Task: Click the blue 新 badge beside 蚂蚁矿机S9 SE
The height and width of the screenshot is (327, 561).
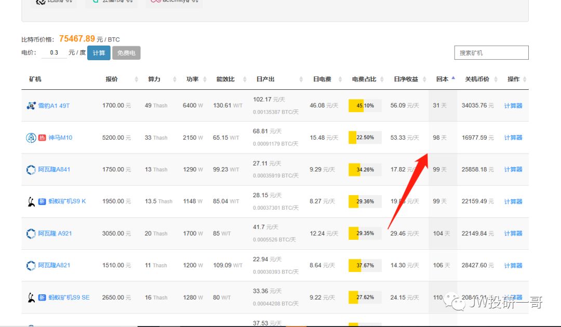Action: (42, 297)
